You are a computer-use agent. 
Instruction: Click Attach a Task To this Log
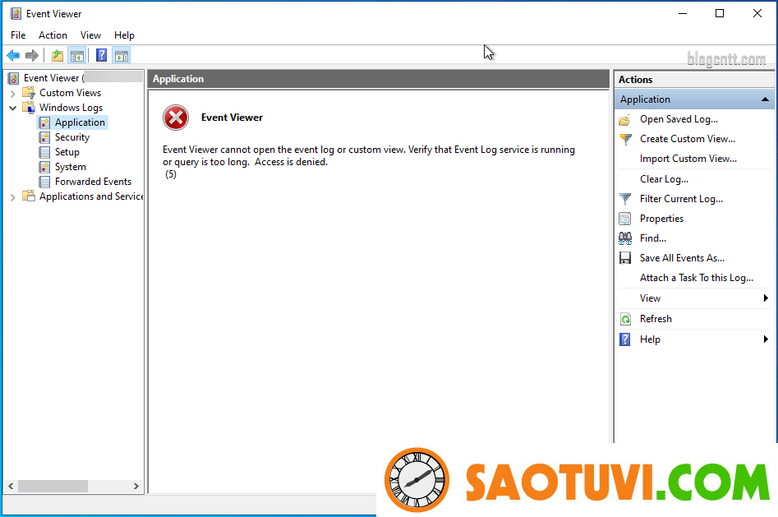(697, 278)
